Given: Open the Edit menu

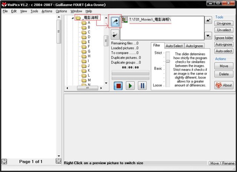Looking at the screenshot, I should pyautogui.click(x=14, y=11).
